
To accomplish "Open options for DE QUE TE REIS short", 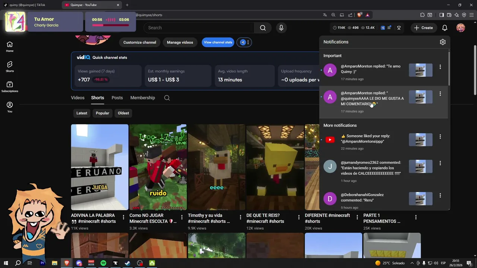I will (299, 217).
